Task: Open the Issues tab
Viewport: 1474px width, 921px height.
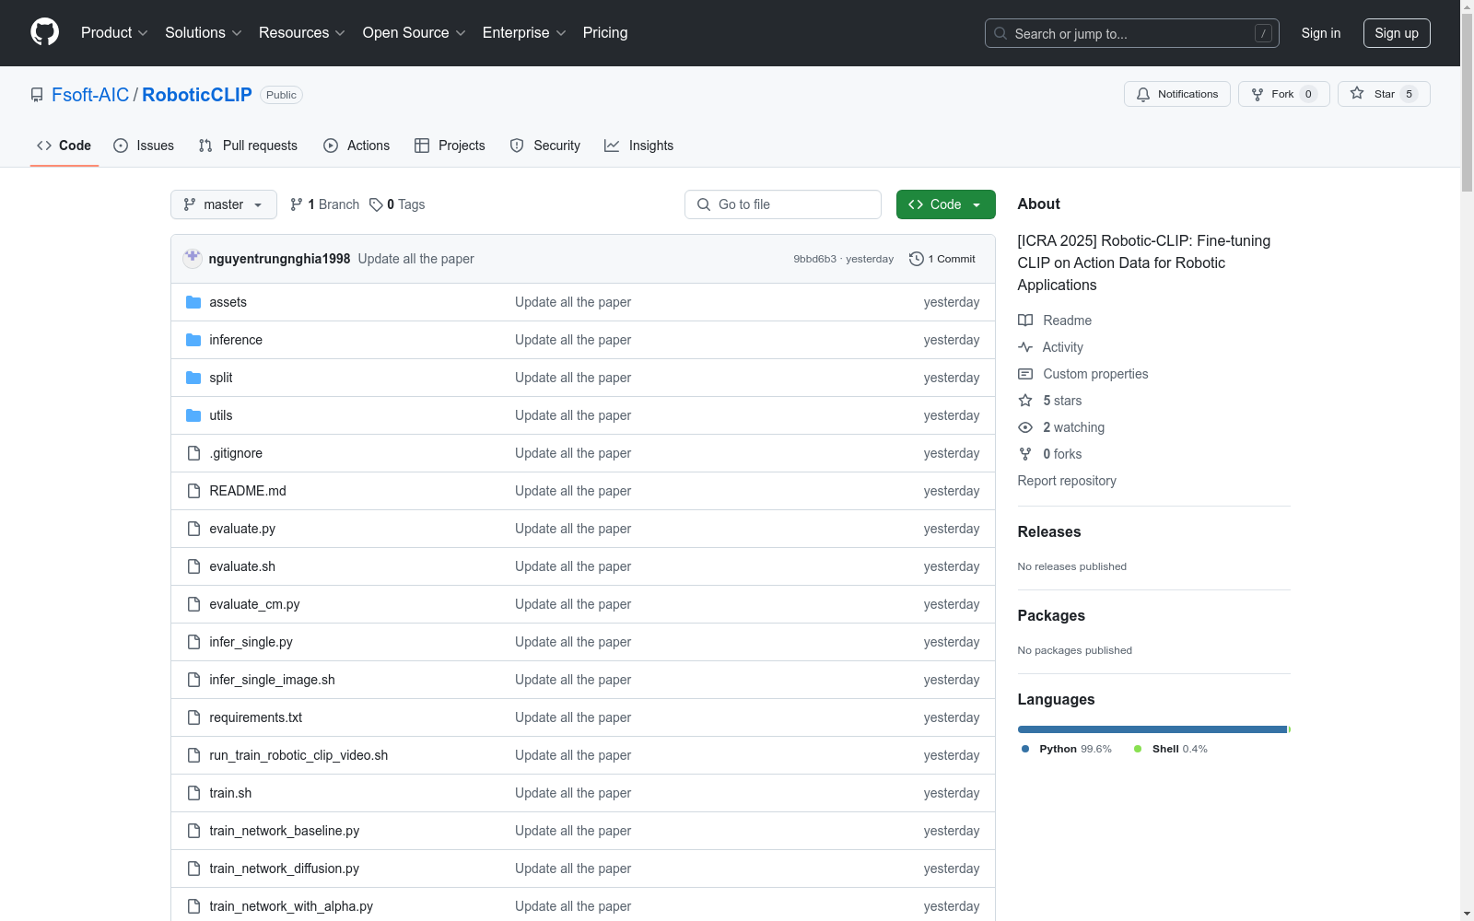Action: pos(144,146)
